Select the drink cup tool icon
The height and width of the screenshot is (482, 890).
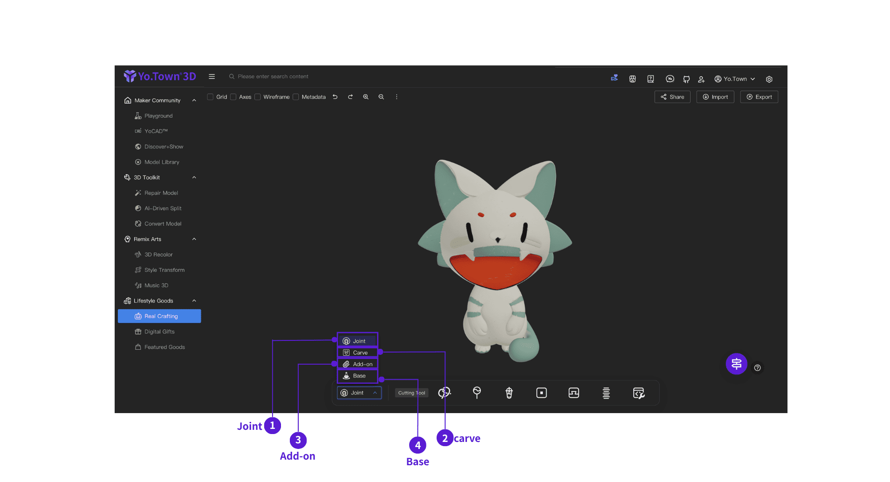(509, 393)
